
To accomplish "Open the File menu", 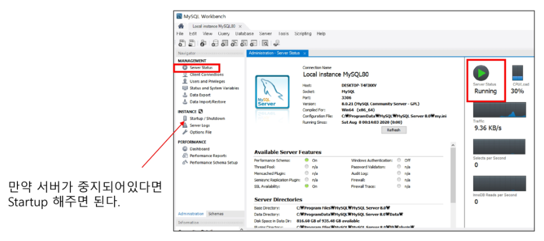I will pyautogui.click(x=180, y=34).
